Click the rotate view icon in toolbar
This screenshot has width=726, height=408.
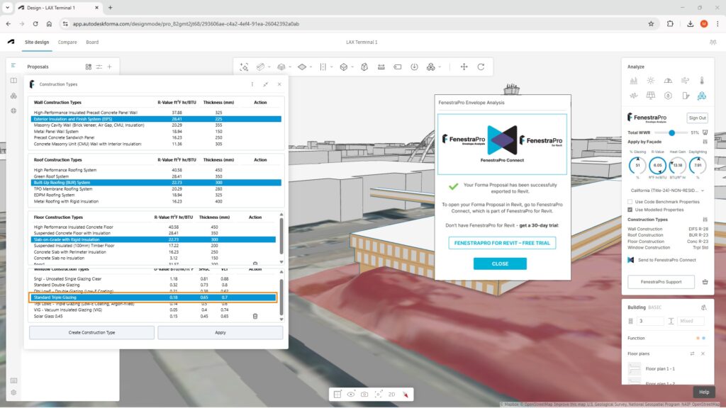pos(481,67)
